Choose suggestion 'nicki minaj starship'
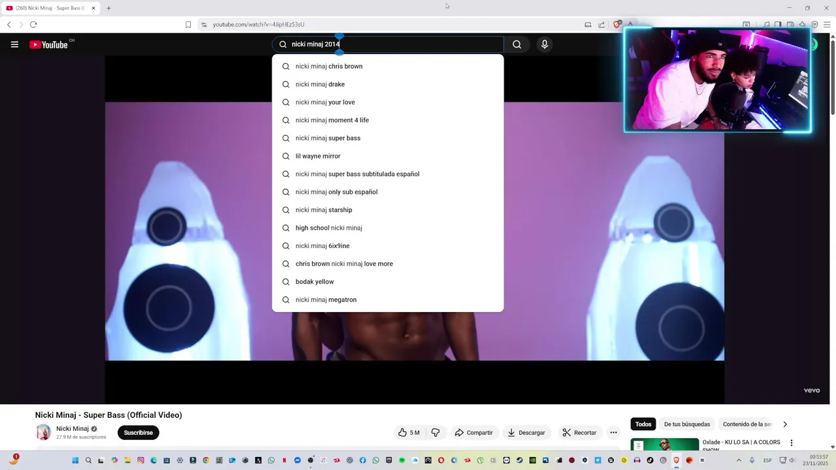This screenshot has height=470, width=836. click(388, 210)
